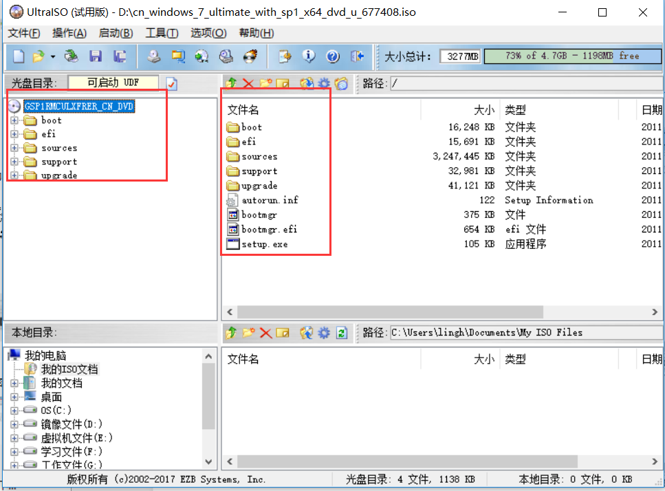The image size is (665, 491).
Task: Go up a folder in the local panel toolbar
Action: point(231,333)
